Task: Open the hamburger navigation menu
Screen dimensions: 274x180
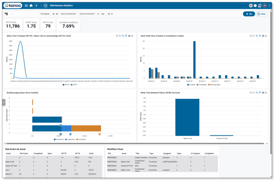Action: pyautogui.click(x=26, y=5)
